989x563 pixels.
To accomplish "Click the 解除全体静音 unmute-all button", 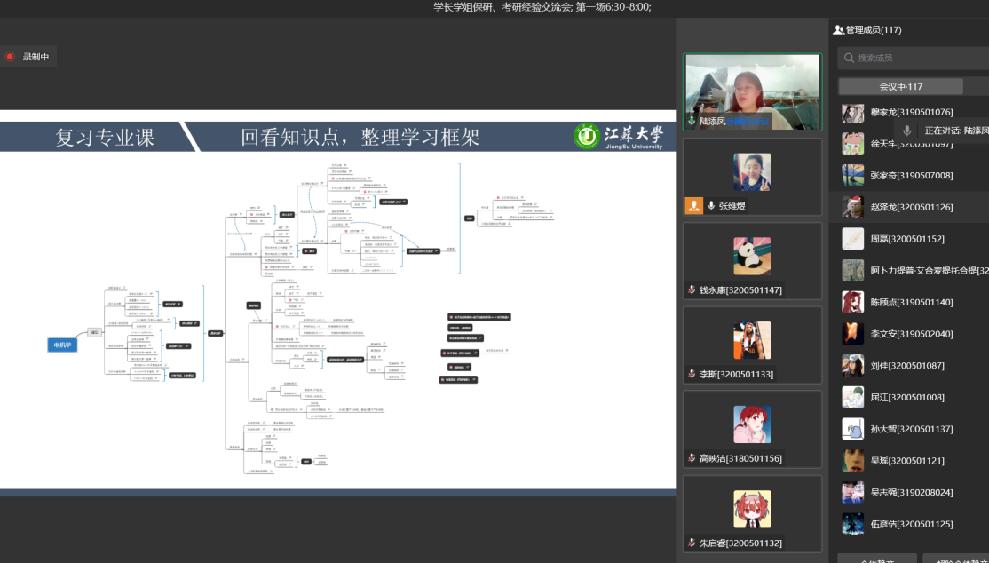I will click(957, 559).
